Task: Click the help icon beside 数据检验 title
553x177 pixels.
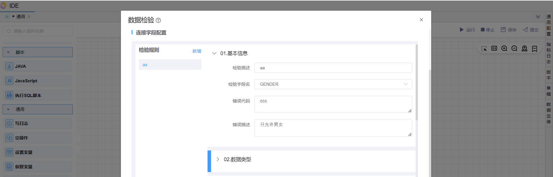Action: [x=158, y=21]
